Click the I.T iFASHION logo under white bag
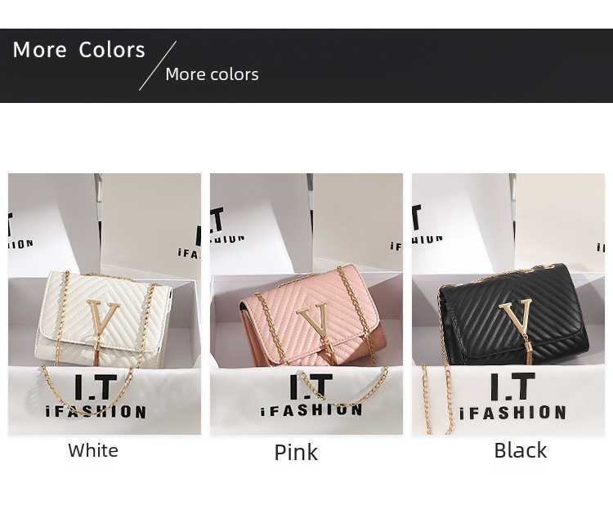The image size is (613, 514). 96,396
